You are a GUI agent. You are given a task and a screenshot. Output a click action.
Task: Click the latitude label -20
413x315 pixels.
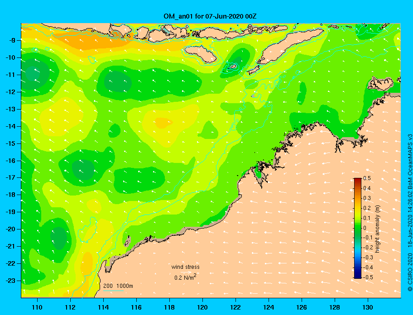click(x=11, y=229)
